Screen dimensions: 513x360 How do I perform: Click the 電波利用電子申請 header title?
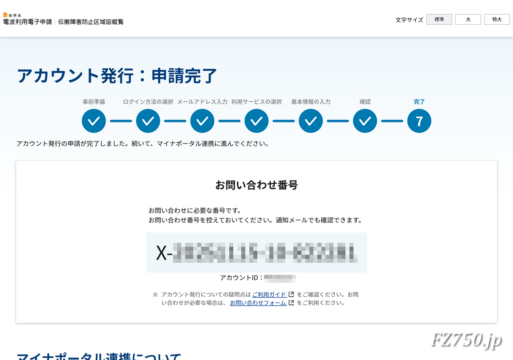[27, 22]
